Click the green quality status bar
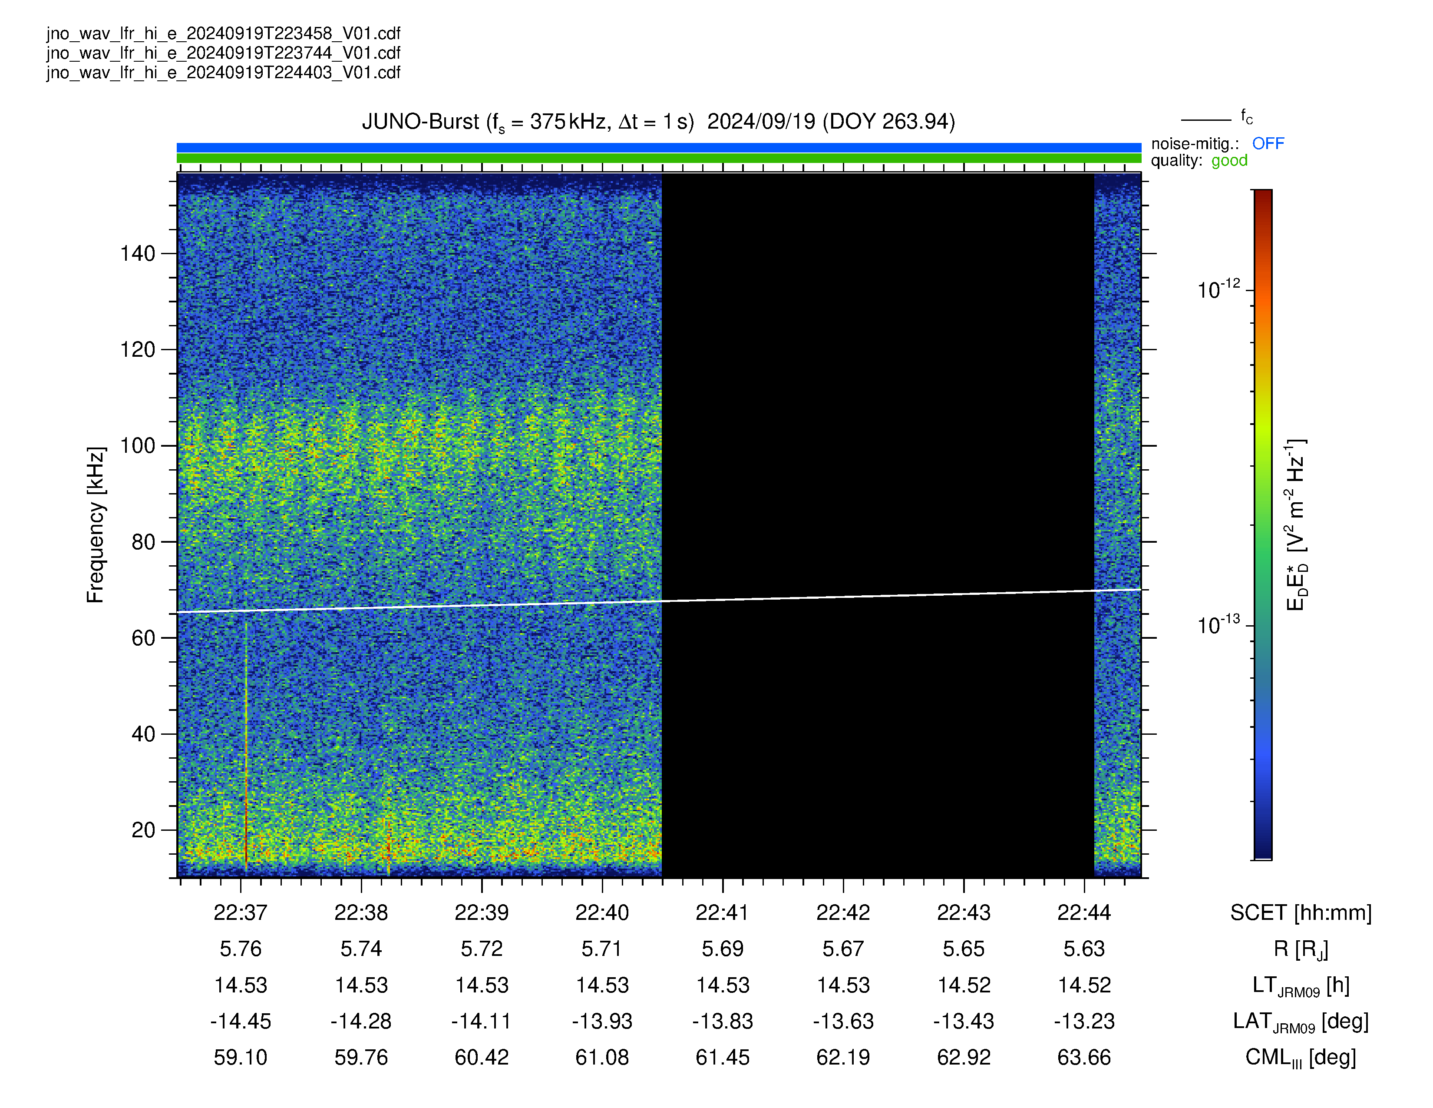The width and height of the screenshot is (1433, 1108). [x=659, y=158]
